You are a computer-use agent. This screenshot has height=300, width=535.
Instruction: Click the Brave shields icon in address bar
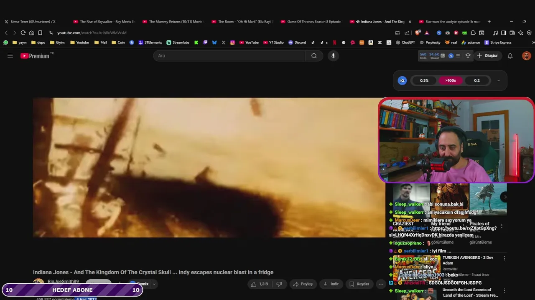point(418,32)
